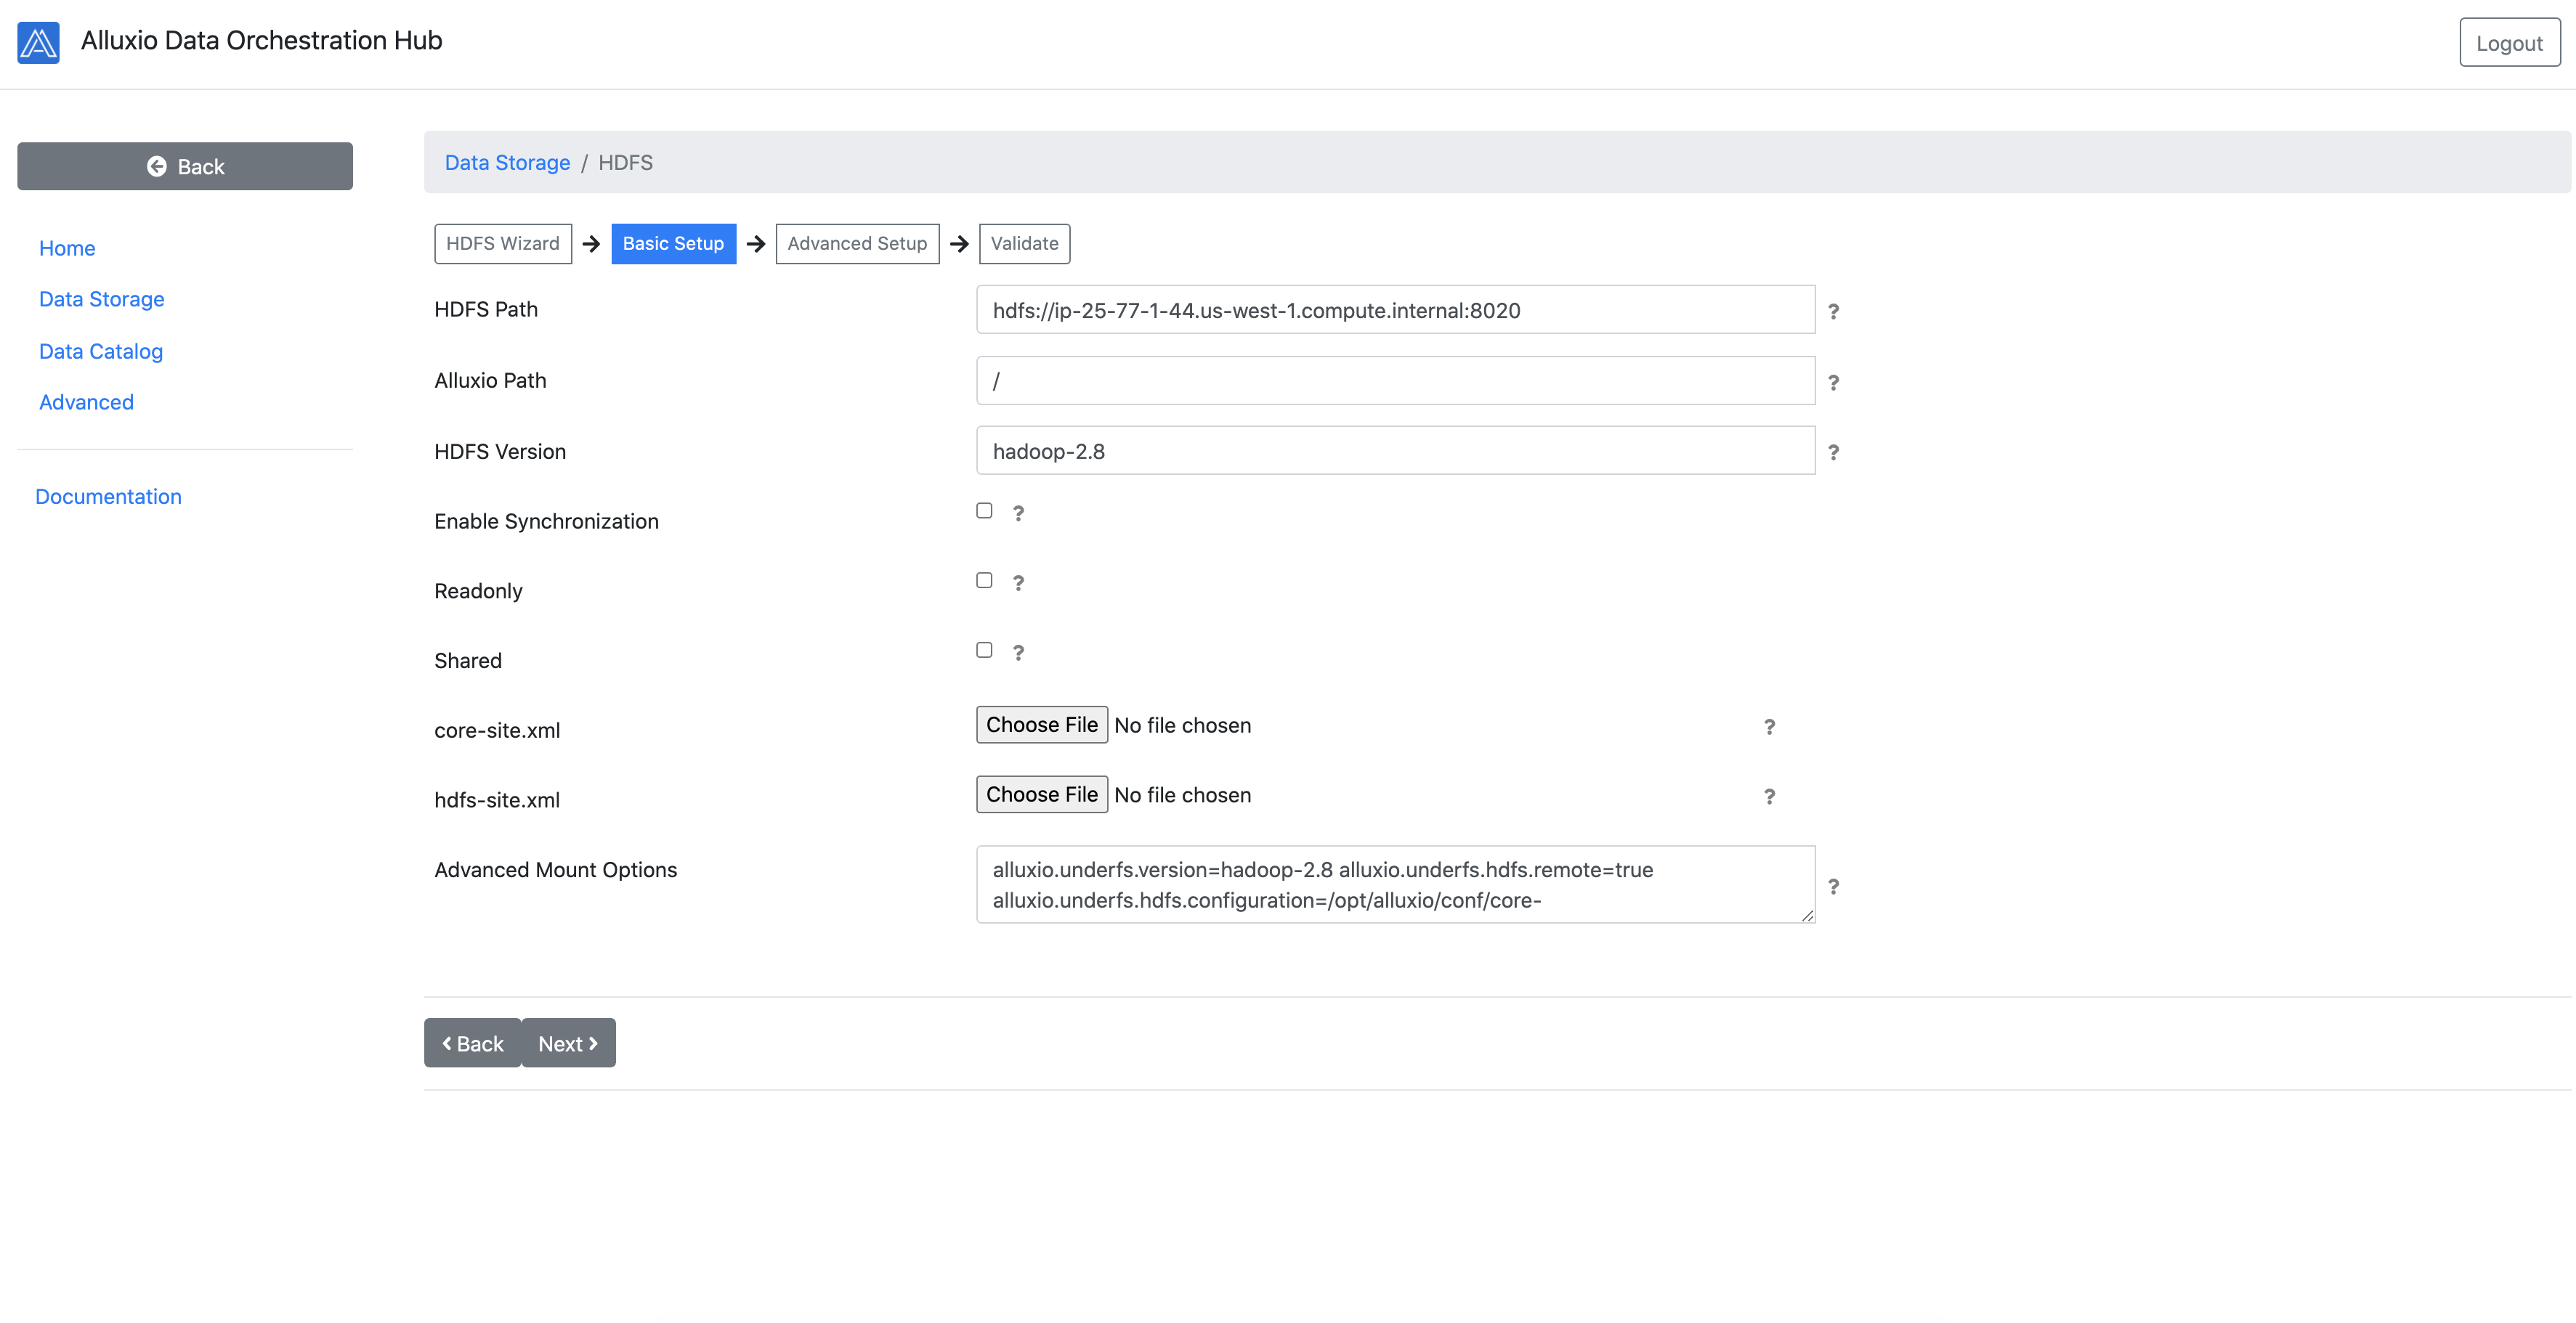Log out using the Logout button
The image size is (2576, 1323).
click(x=2509, y=43)
